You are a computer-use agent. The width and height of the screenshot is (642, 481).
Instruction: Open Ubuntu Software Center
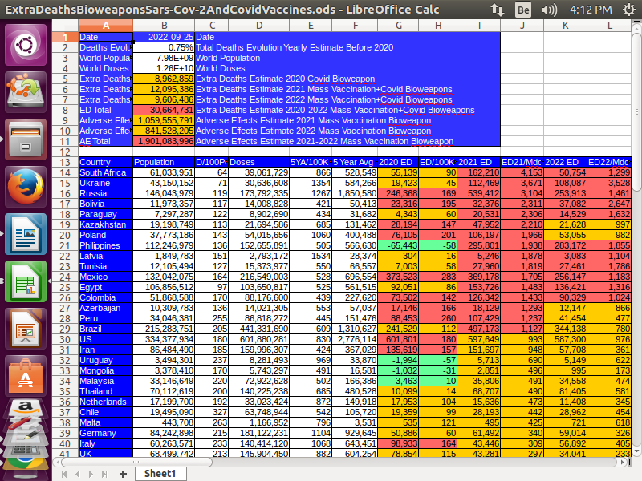pyautogui.click(x=26, y=377)
